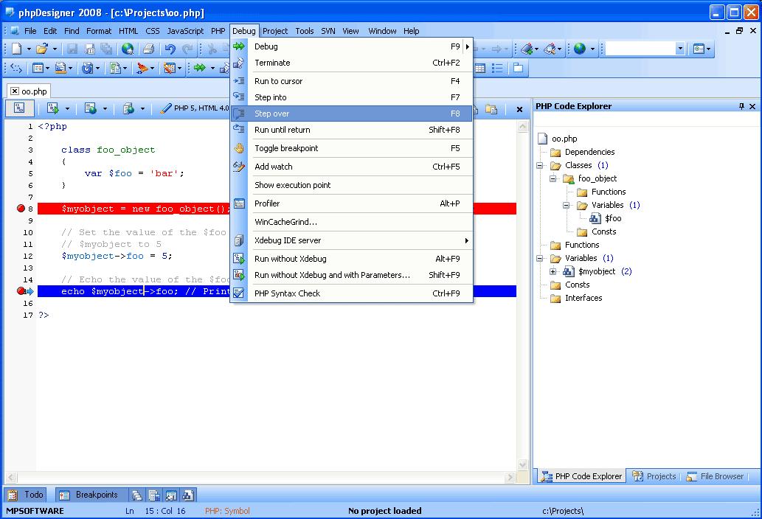Close the oo.php document tab

pyautogui.click(x=15, y=91)
